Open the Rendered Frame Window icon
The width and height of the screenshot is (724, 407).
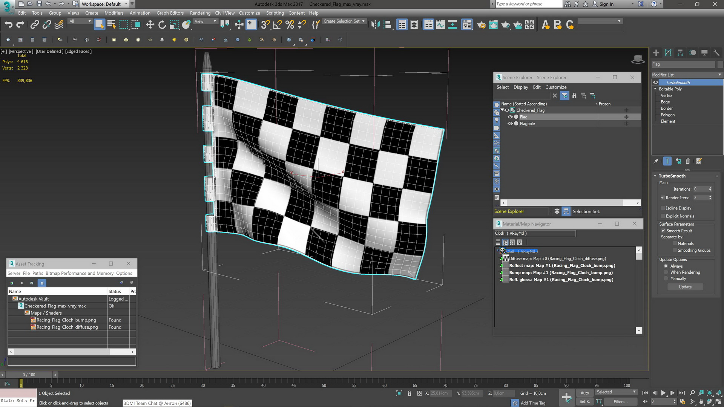(493, 25)
